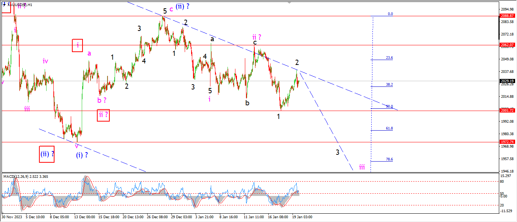Select the red boxed blue '(ii) ?' label
The image size is (517, 222).
(x=47, y=154)
